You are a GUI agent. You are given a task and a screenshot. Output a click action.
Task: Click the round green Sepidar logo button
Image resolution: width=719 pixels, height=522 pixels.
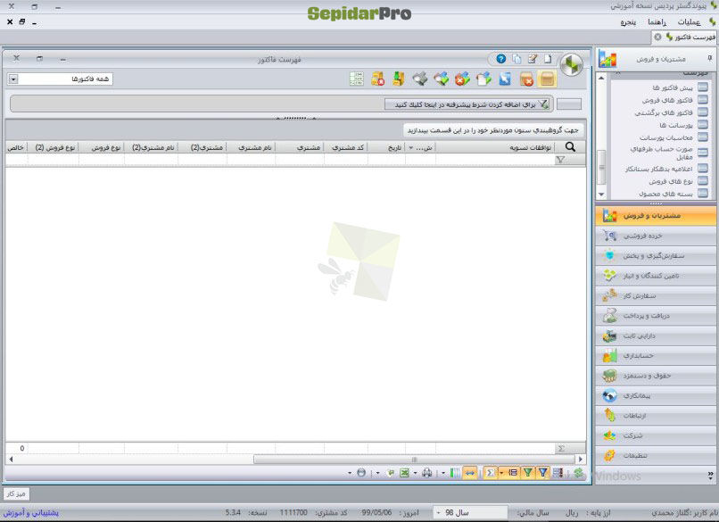(x=571, y=64)
